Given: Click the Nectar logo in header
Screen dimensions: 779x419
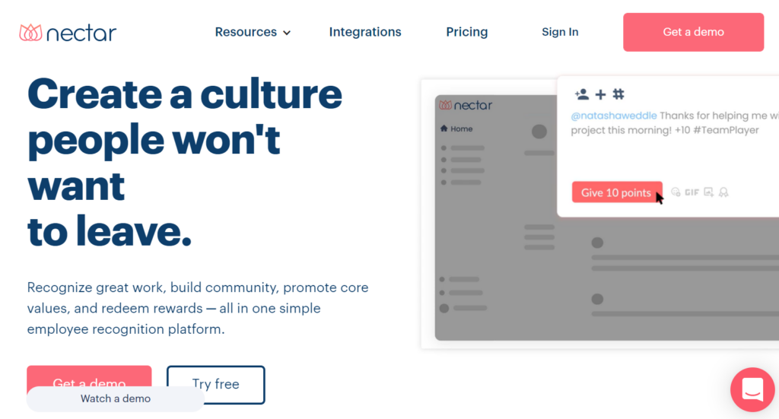Looking at the screenshot, I should (x=68, y=33).
